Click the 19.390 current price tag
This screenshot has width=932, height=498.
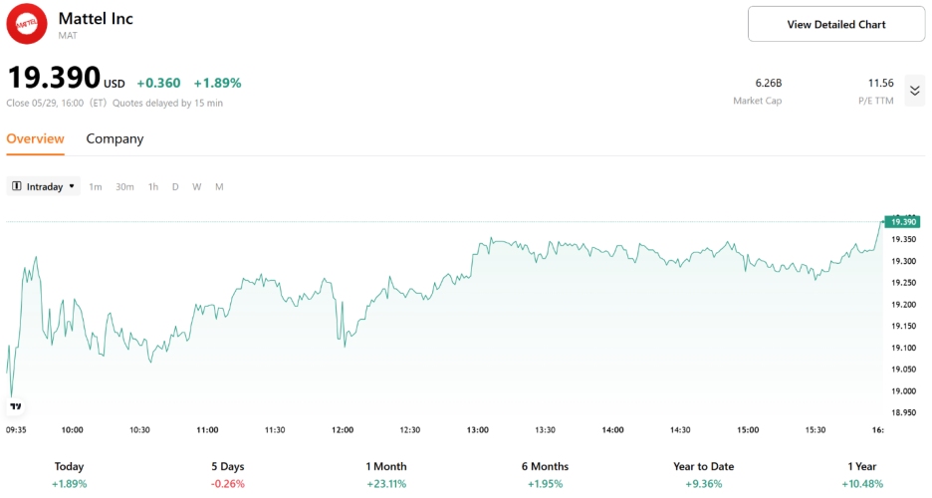pos(903,221)
